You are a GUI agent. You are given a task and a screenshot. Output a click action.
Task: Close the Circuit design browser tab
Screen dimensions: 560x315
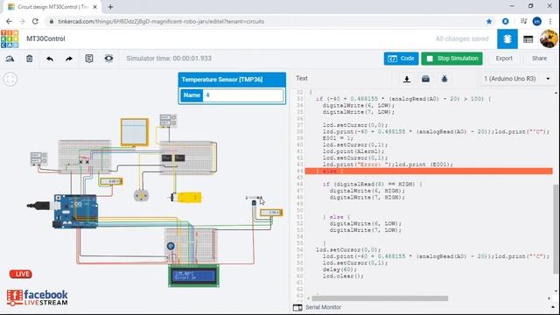[x=95, y=7]
